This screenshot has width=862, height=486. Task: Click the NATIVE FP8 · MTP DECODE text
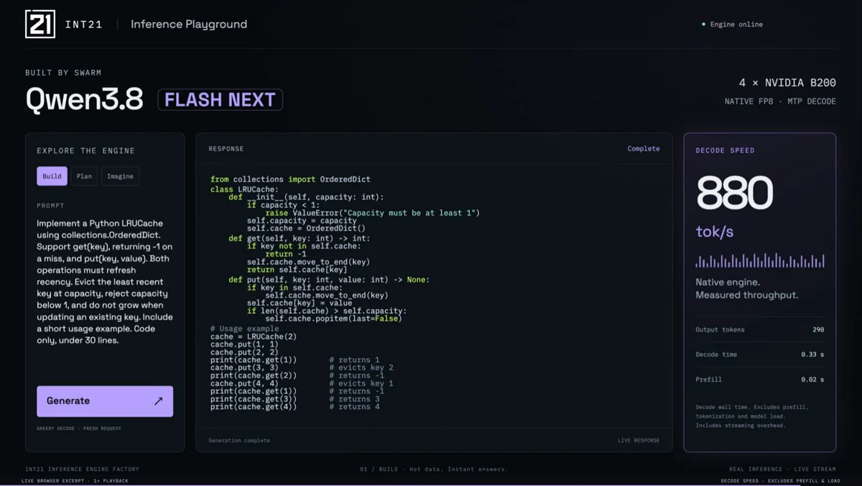[780, 101]
